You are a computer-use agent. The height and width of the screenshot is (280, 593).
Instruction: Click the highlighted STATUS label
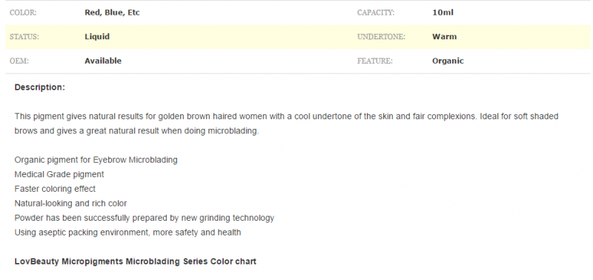coord(24,37)
